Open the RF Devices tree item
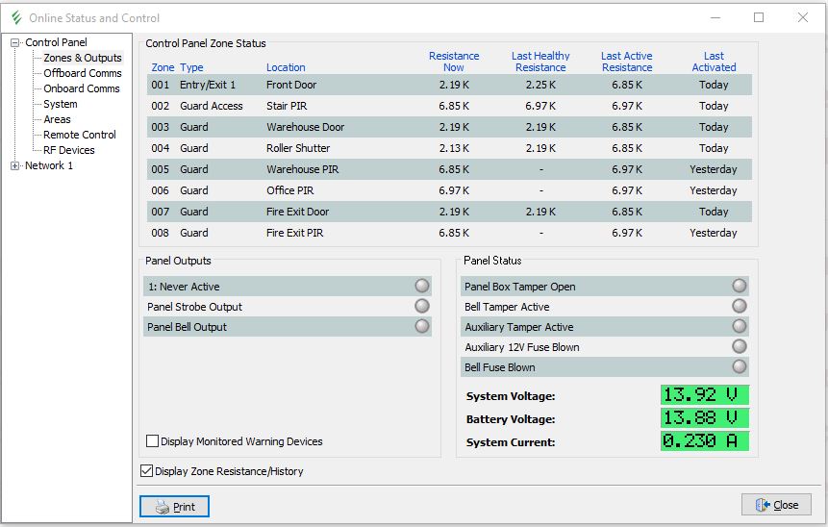The image size is (828, 527). coord(68,150)
